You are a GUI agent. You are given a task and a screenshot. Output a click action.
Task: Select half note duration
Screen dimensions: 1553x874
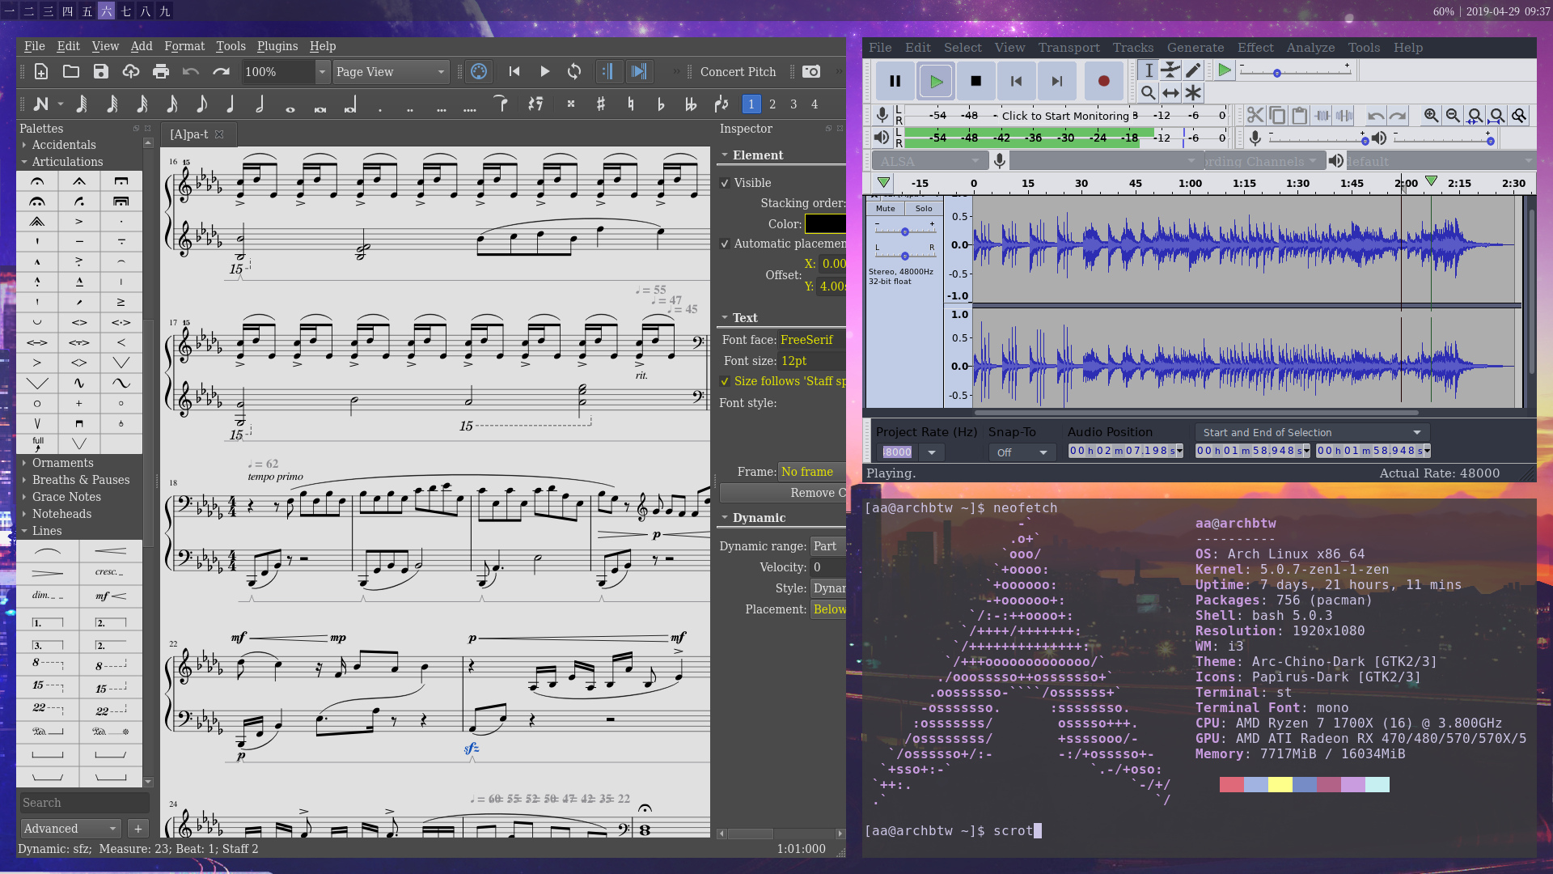click(260, 104)
